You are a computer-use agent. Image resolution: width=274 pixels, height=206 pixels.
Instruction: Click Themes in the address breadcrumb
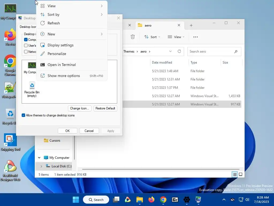[129, 51]
